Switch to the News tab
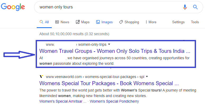The image size is (205, 105). coord(62,22)
